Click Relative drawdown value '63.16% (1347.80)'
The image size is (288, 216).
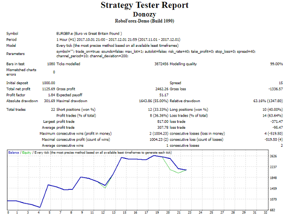point(268,101)
